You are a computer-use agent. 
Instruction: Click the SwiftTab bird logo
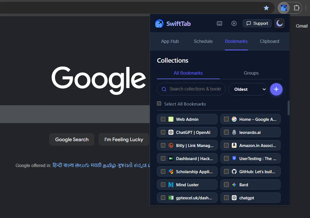point(159,23)
